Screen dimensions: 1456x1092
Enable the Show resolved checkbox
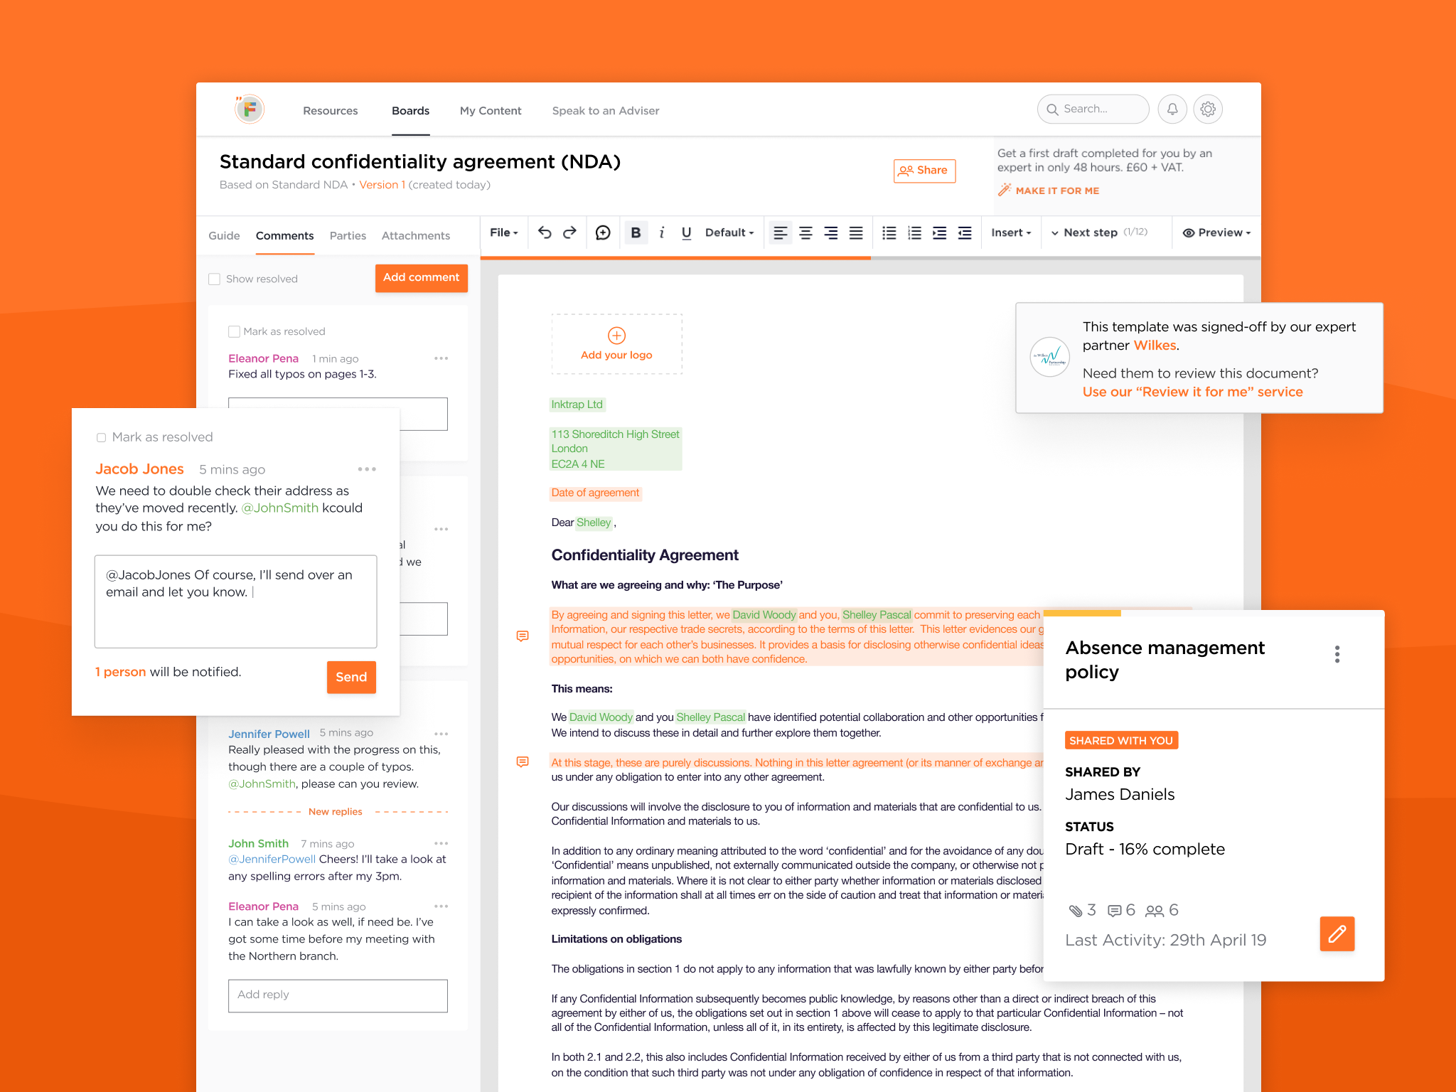(x=214, y=279)
